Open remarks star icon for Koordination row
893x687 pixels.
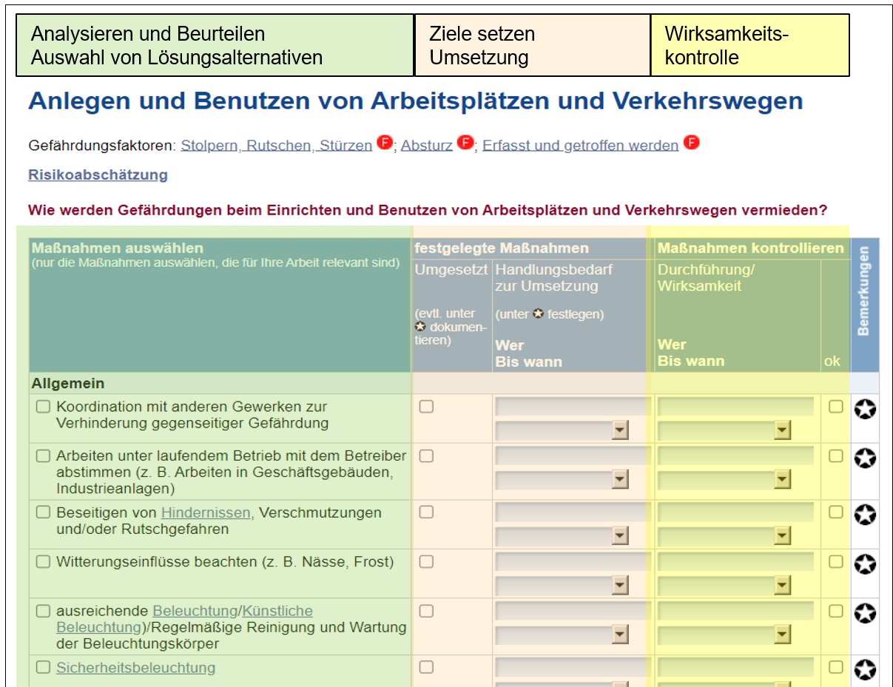coord(865,410)
